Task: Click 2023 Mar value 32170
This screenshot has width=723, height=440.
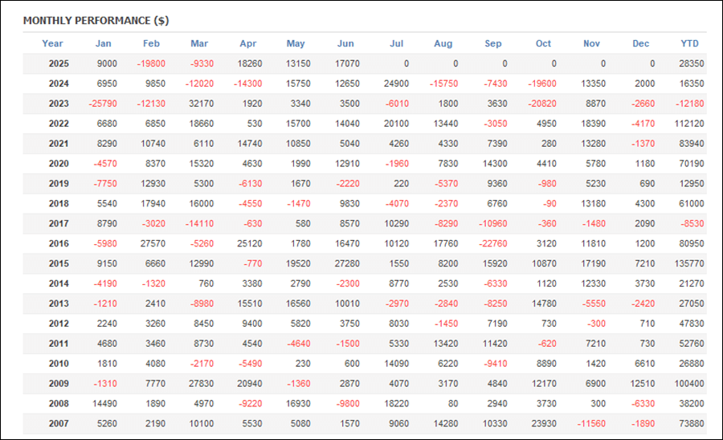Action: [201, 104]
